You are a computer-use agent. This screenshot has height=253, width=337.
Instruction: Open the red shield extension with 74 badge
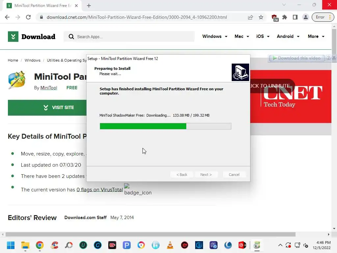click(x=274, y=18)
